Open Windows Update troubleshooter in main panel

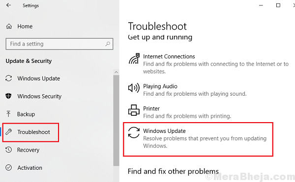pos(198,139)
